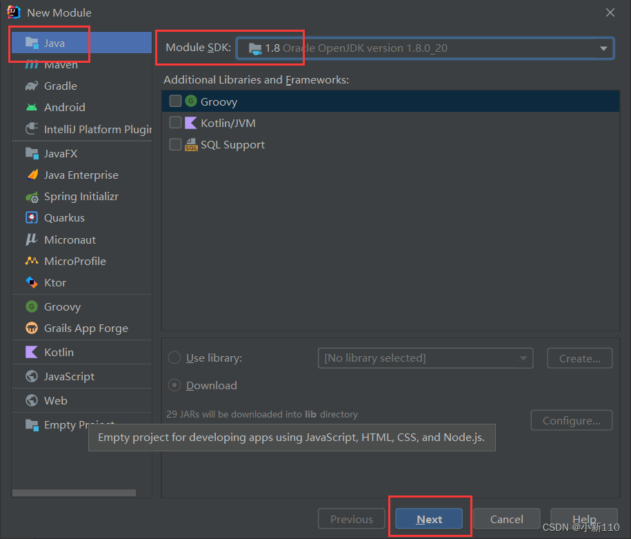This screenshot has width=631, height=539.
Task: Click the Empty Project folder icon
Action: pos(32,424)
